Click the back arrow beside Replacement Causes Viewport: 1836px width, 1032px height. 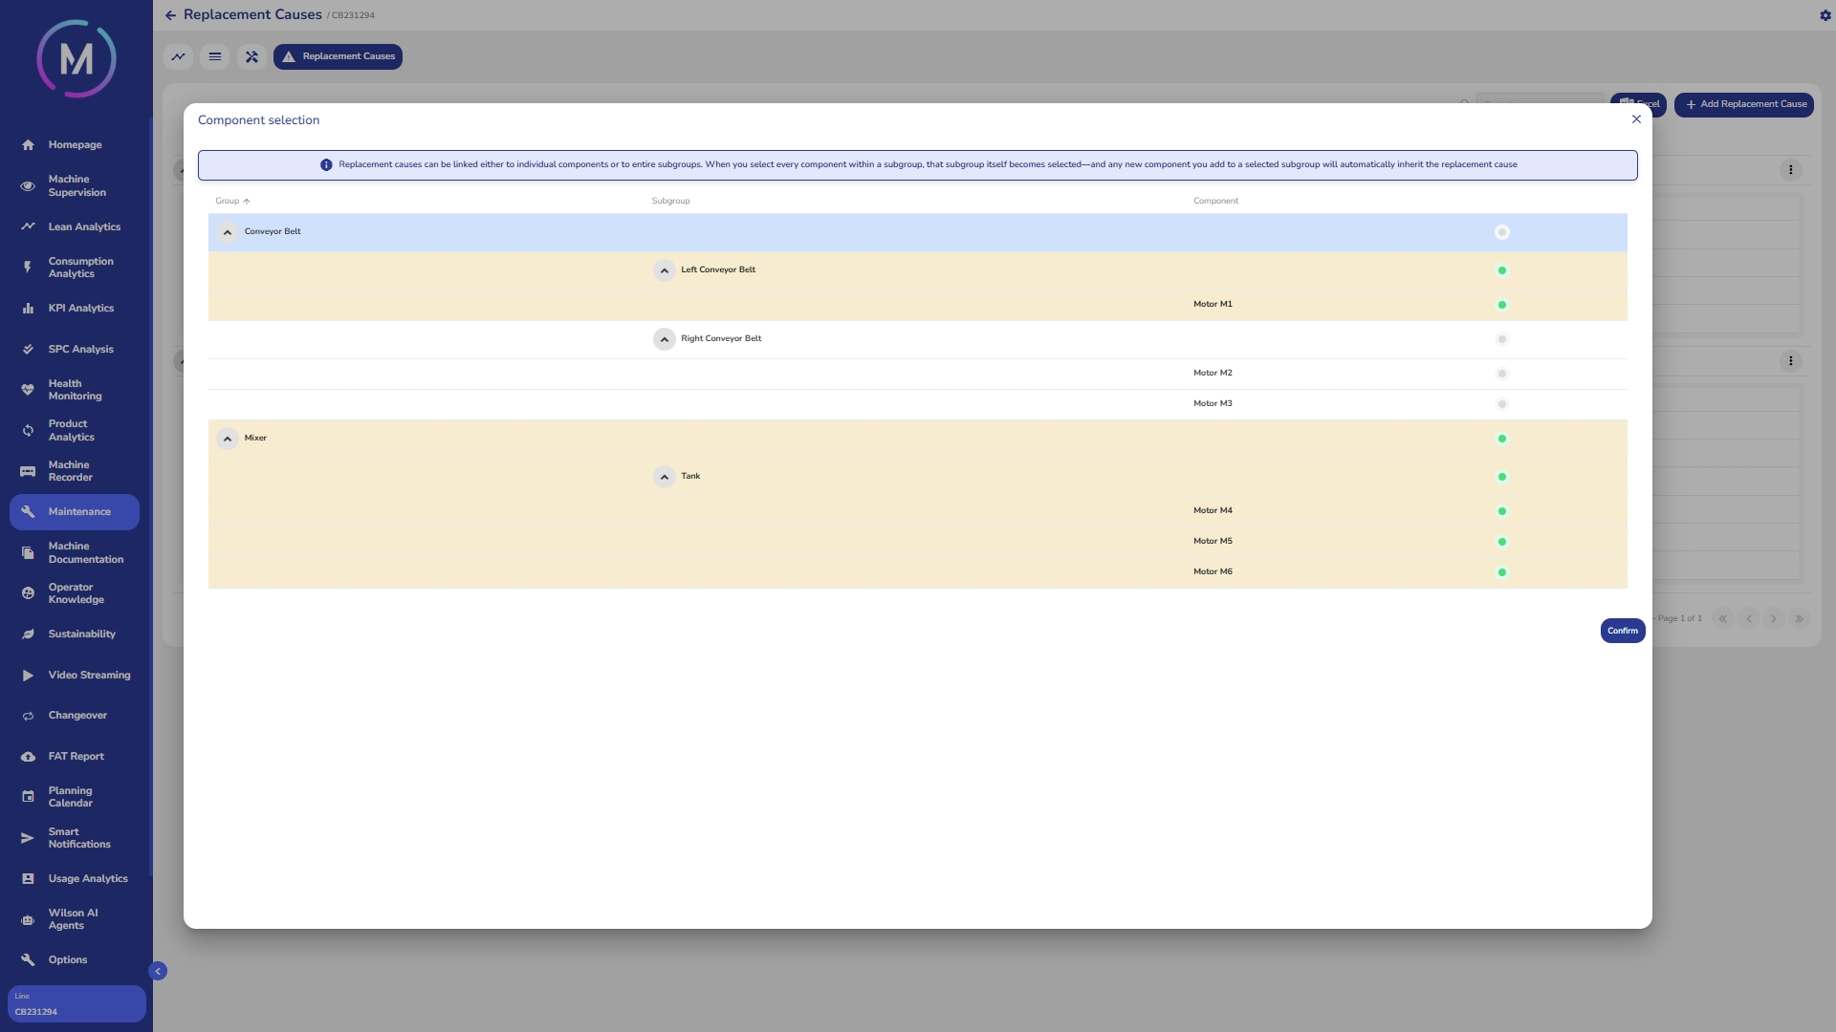click(170, 15)
